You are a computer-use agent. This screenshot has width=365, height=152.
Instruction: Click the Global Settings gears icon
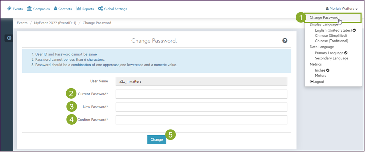(x=100, y=8)
